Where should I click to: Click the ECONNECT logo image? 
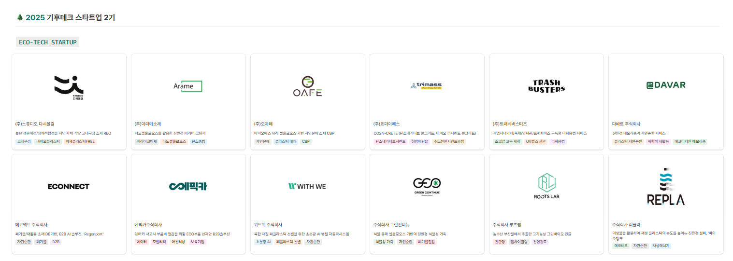point(69,186)
